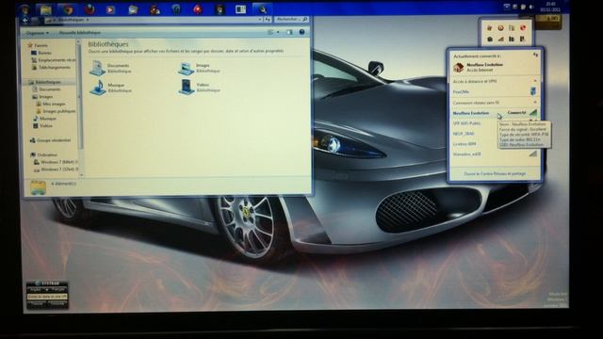This screenshot has width=603, height=339.
Task: Toggle the Explorer preview pane icon
Action: [x=289, y=32]
